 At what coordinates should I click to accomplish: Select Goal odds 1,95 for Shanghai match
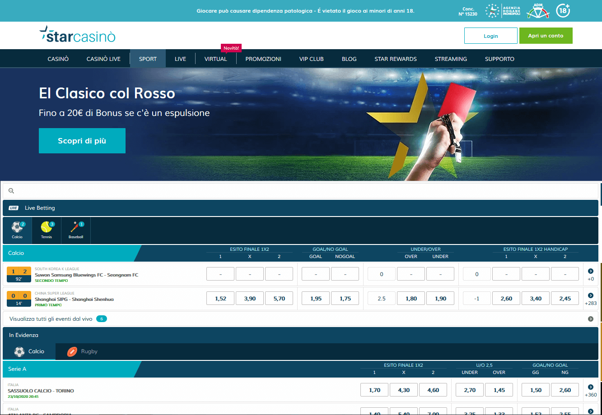[x=316, y=299]
